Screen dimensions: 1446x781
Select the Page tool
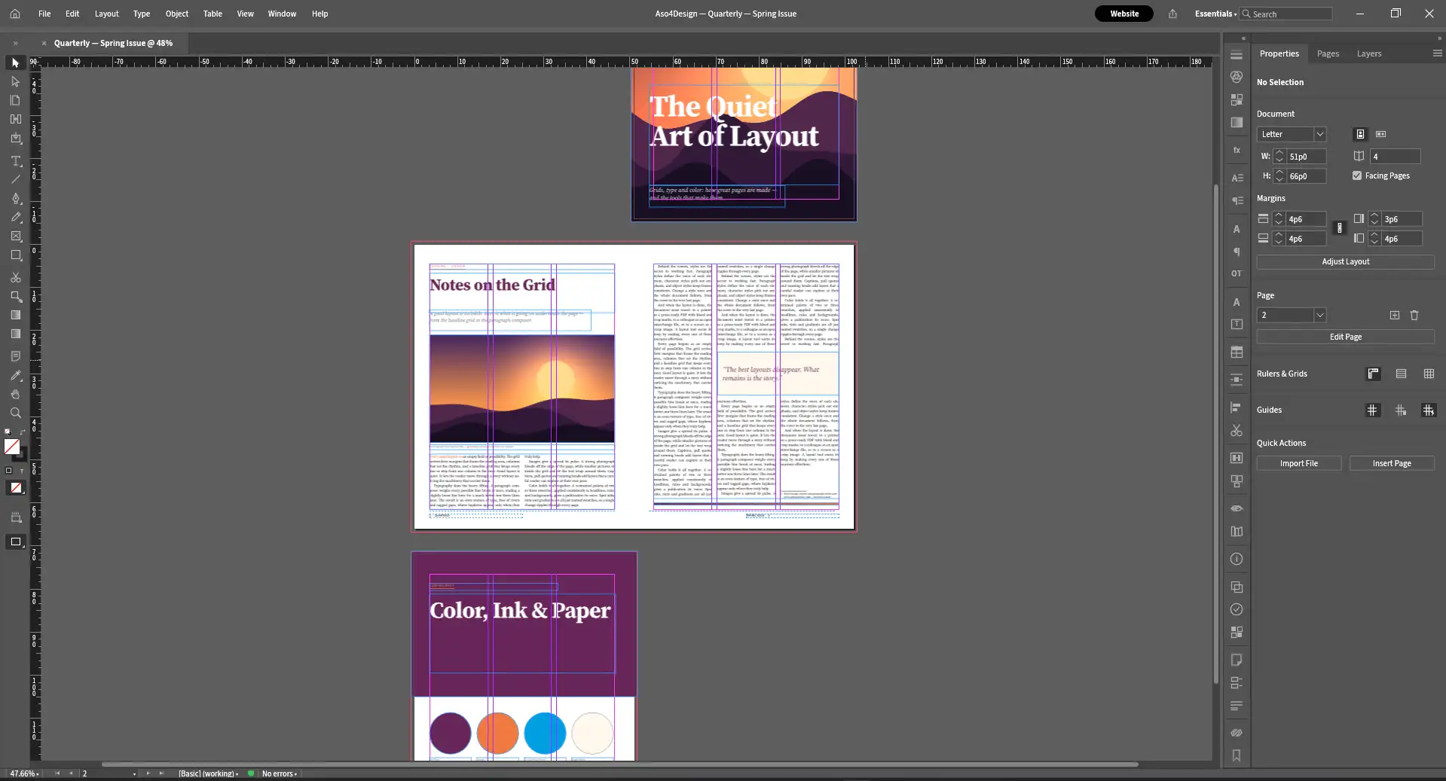coord(15,100)
